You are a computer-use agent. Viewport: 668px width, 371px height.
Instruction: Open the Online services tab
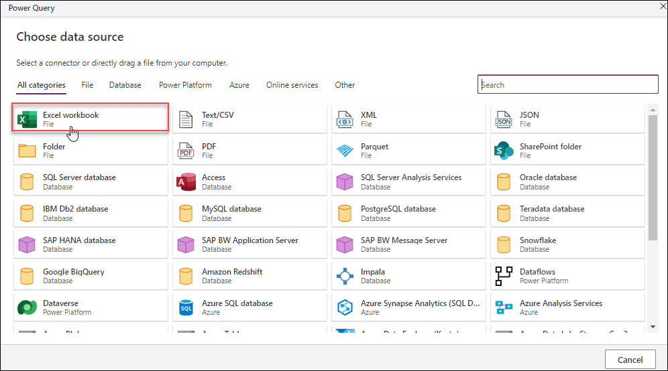pos(292,85)
